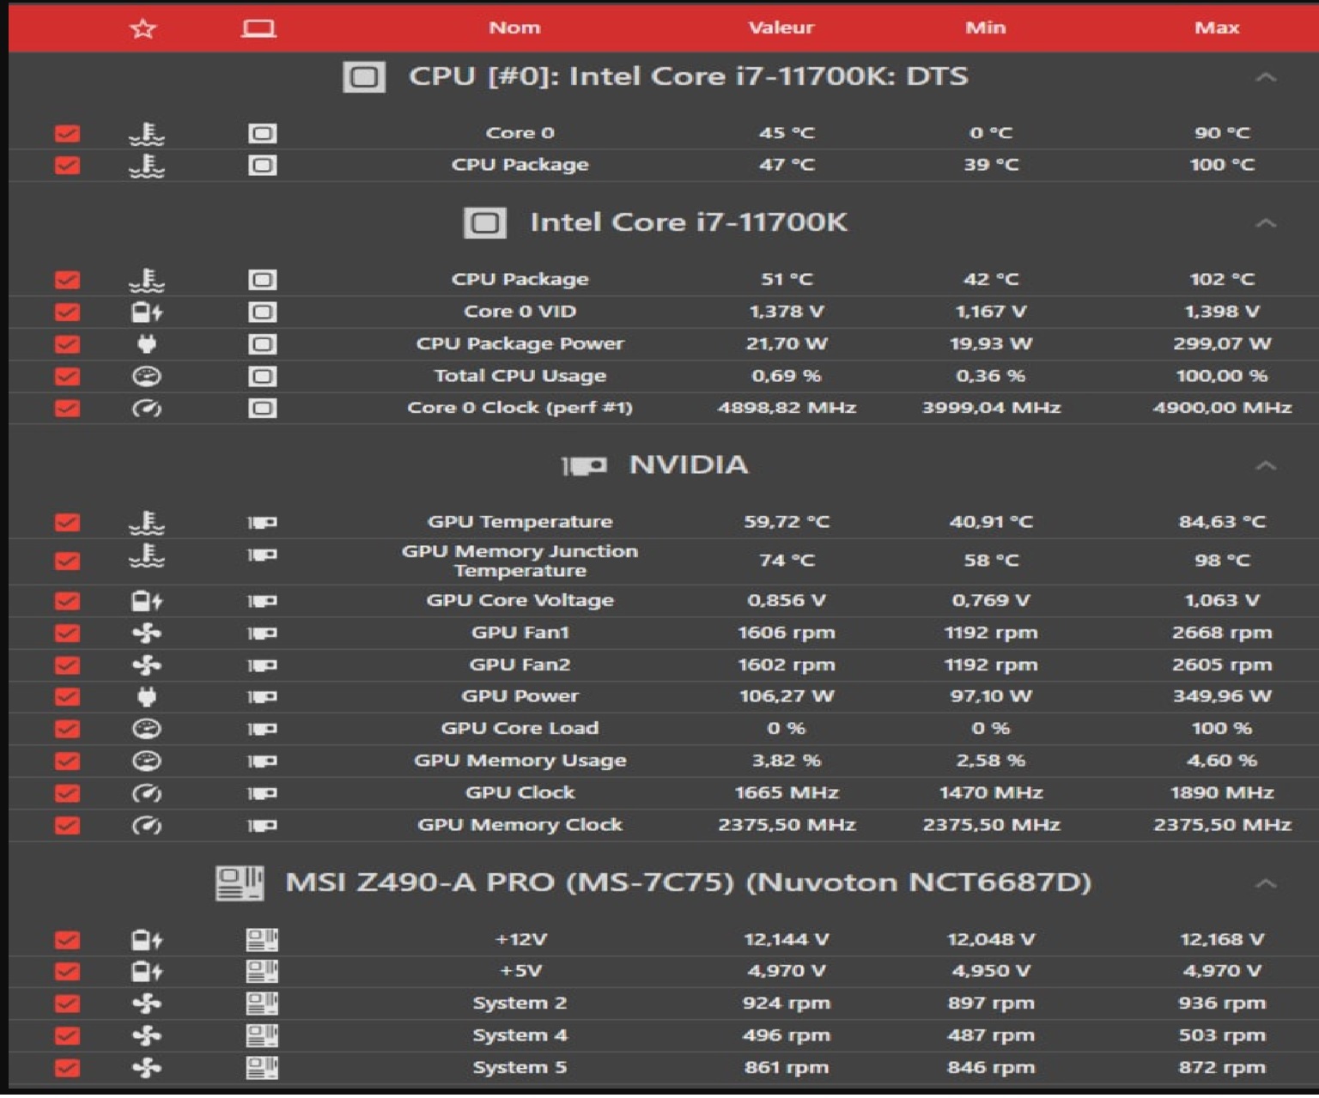Screen dimensions: 1319x1098
Task: Click the CPU chip icon in CPU Package Power row
Action: [x=262, y=344]
